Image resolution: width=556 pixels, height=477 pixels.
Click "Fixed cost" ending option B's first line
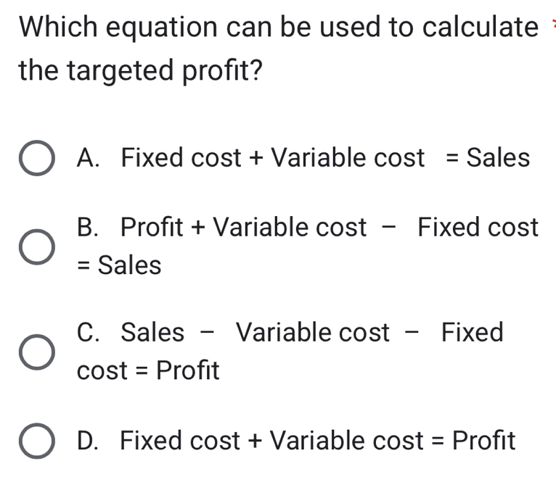[x=478, y=228]
